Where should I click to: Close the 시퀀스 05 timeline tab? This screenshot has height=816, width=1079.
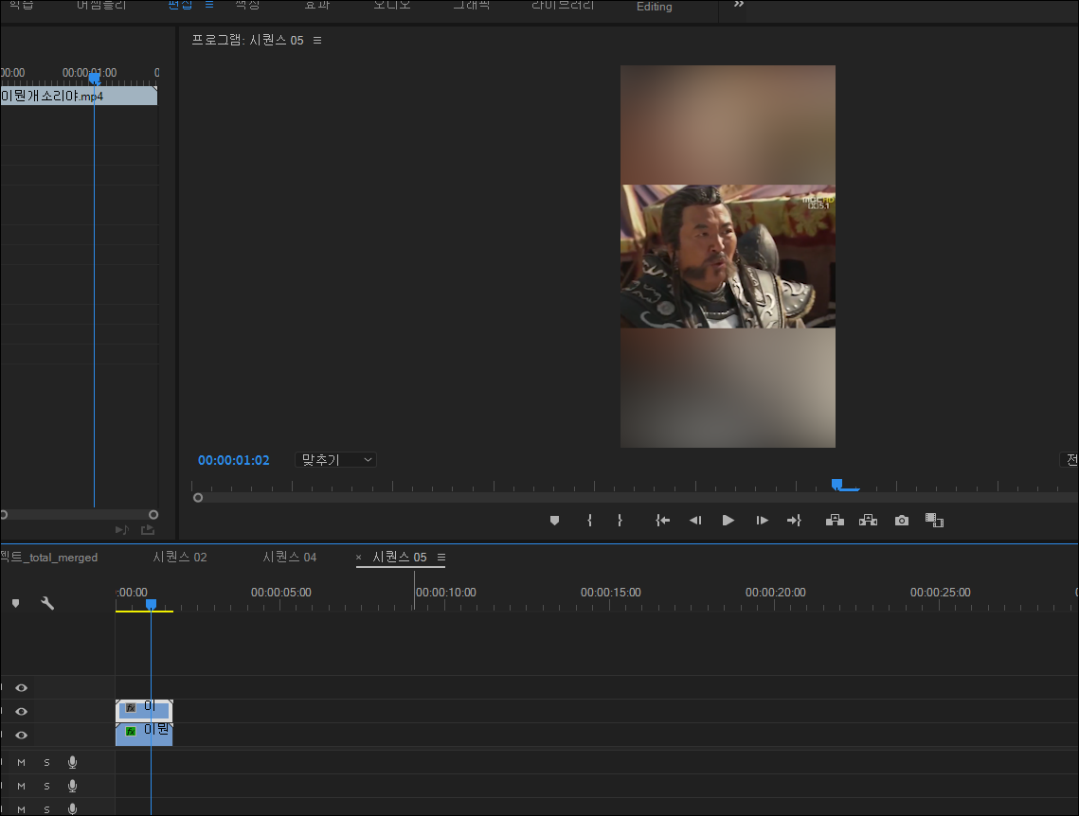(x=358, y=557)
